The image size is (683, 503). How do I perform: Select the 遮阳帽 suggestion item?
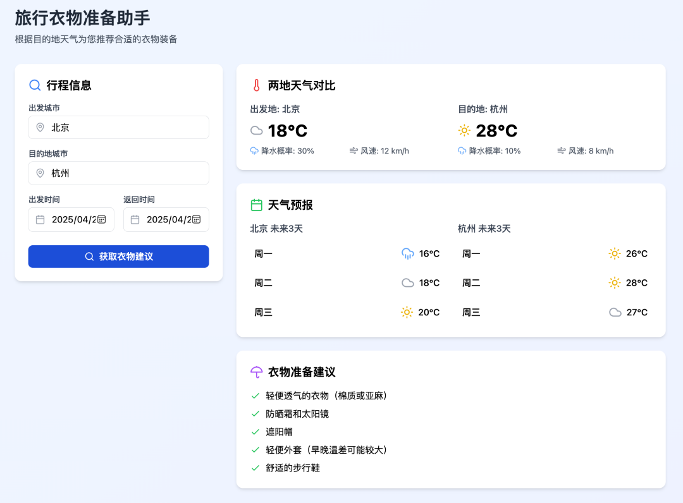coord(279,432)
